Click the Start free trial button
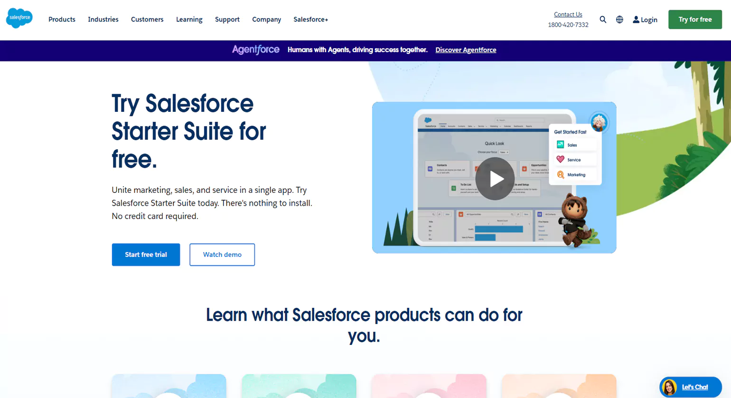This screenshot has width=731, height=398. [x=146, y=254]
